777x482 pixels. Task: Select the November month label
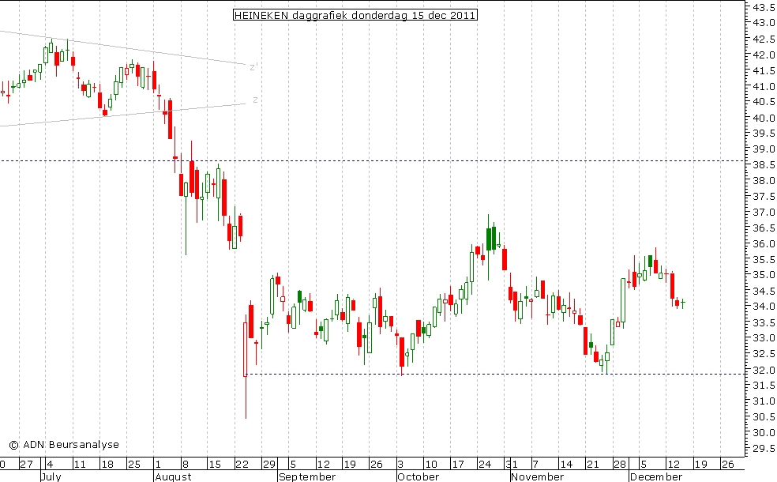pos(538,476)
